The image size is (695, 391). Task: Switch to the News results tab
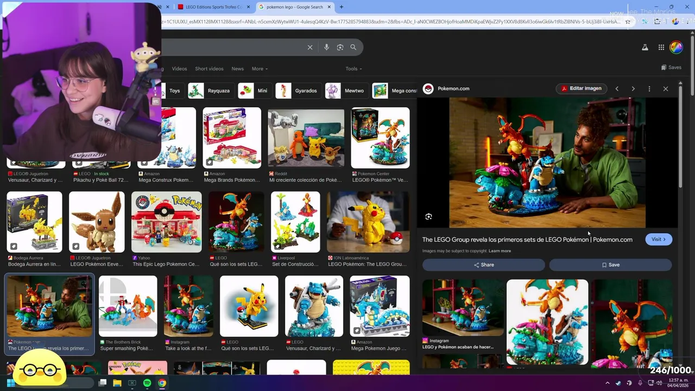click(x=237, y=69)
